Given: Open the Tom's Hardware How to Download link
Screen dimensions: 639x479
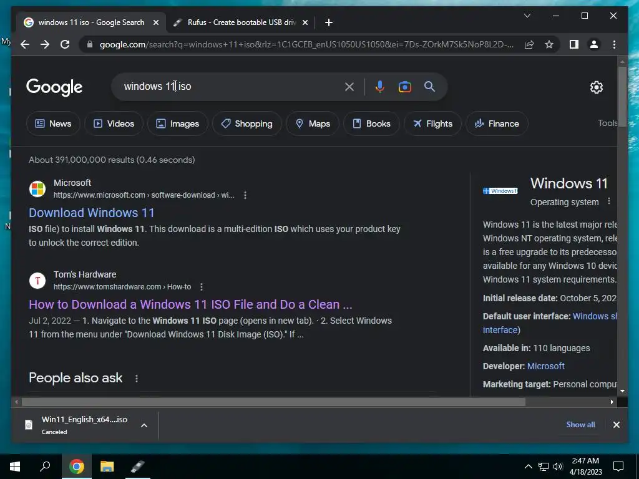Looking at the screenshot, I should click(x=190, y=304).
